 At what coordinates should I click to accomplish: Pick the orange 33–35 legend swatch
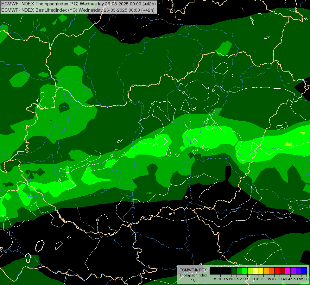266,271
